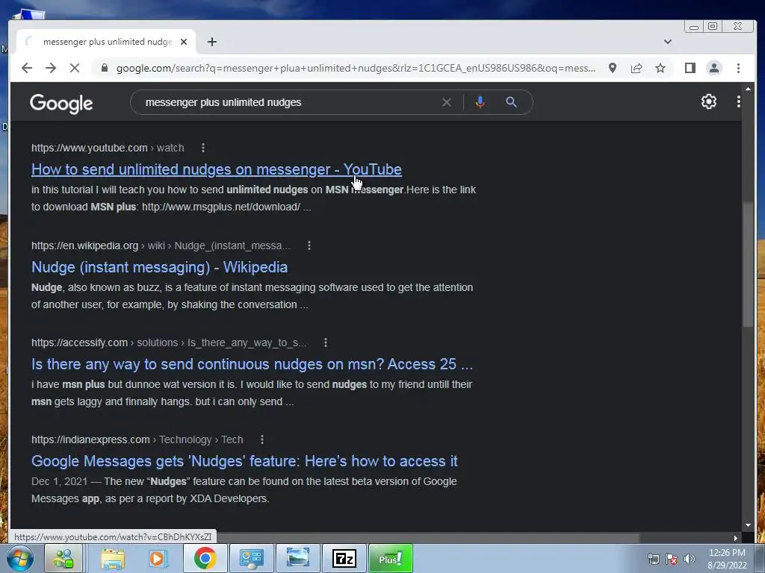
Task: Click the browser forward arrow
Action: [51, 68]
